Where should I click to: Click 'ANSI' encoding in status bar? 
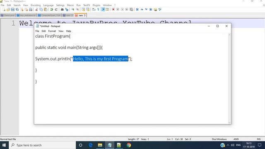click(x=236, y=139)
